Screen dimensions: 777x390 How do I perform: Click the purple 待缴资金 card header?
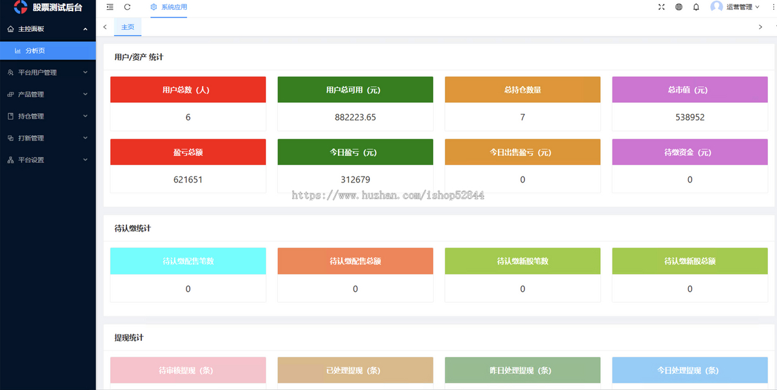690,153
